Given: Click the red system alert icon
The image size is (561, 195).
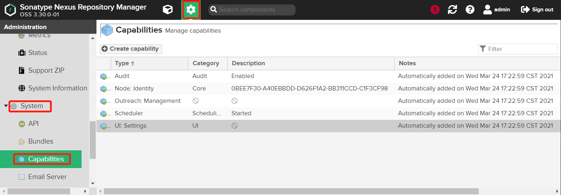Looking at the screenshot, I should click(435, 10).
